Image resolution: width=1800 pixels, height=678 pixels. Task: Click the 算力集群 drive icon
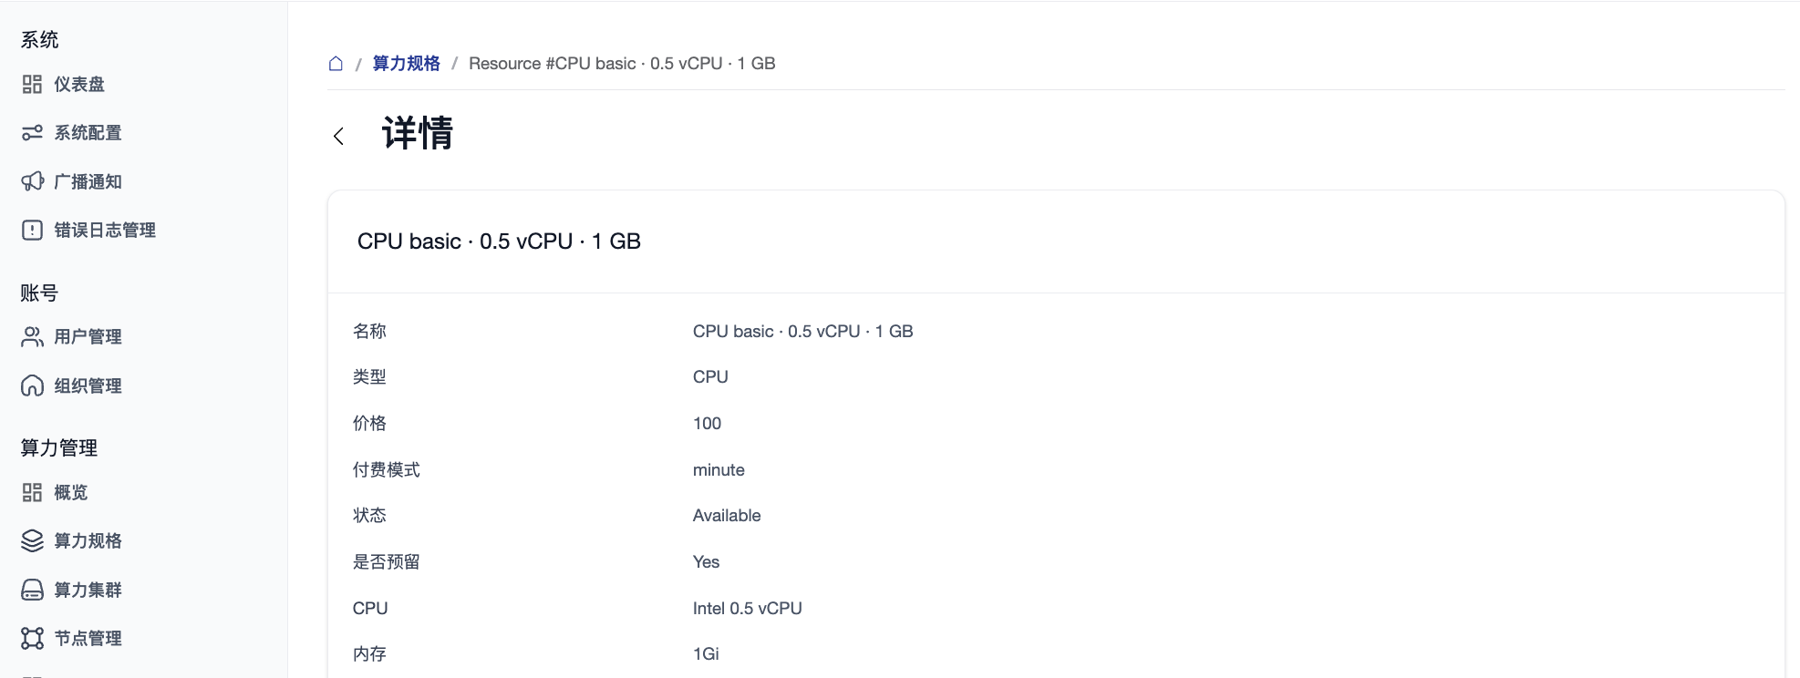(32, 591)
